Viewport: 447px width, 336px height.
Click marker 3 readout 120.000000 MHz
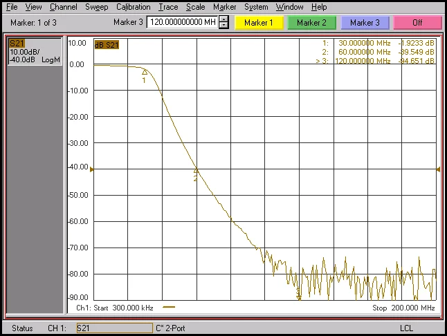[363, 61]
